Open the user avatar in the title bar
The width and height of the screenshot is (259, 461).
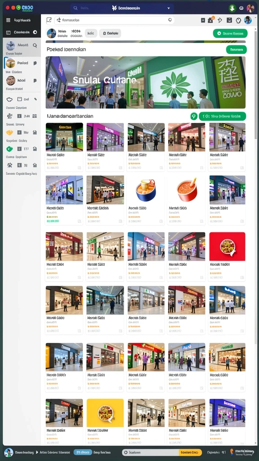(x=250, y=8)
